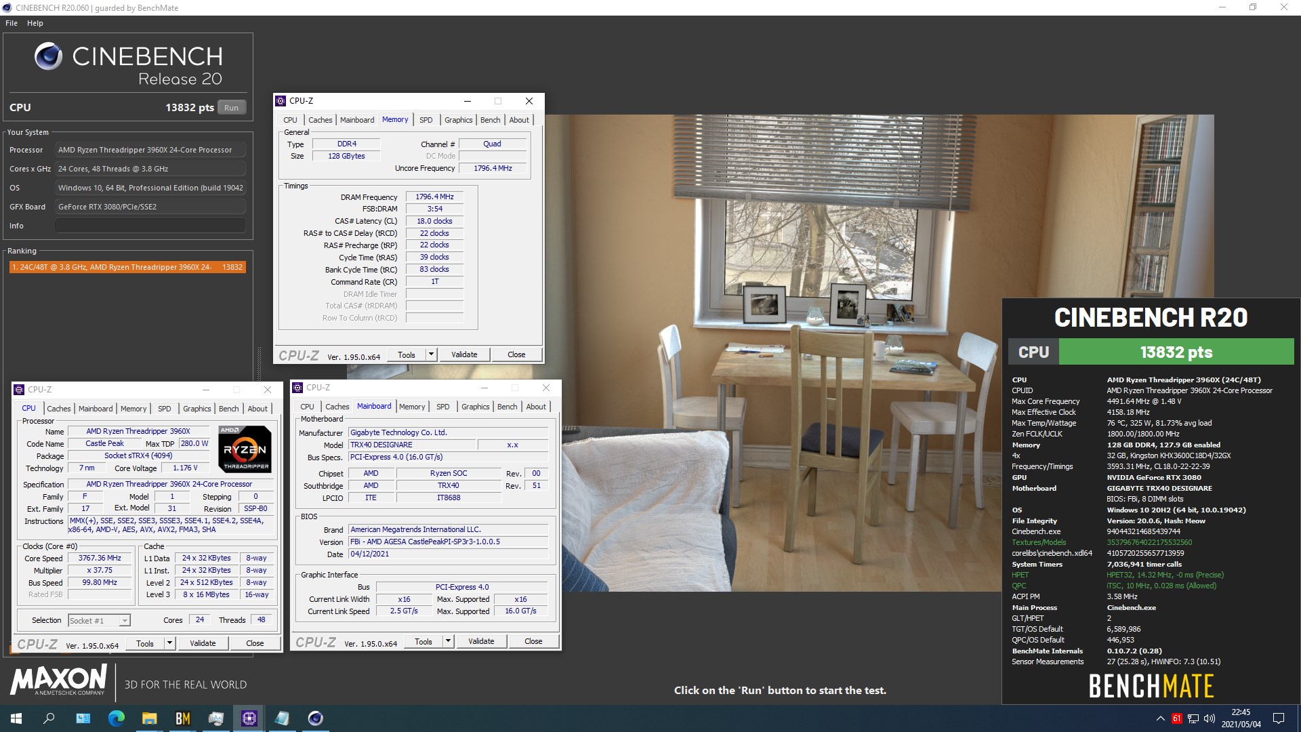1301x732 pixels.
Task: Open the blue notebook taskbar app
Action: coord(282,718)
